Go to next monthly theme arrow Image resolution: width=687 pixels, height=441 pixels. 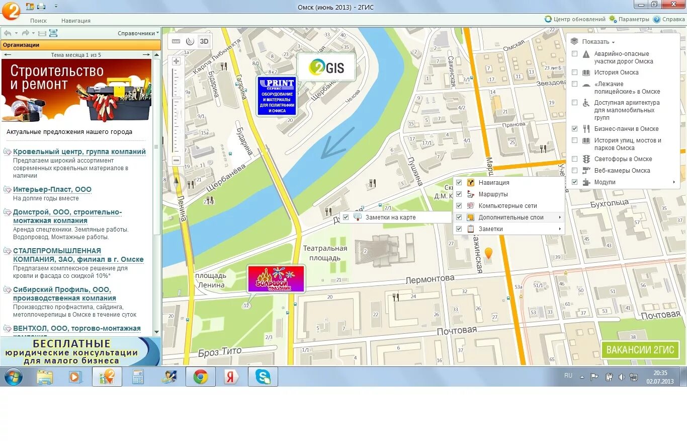pos(146,55)
